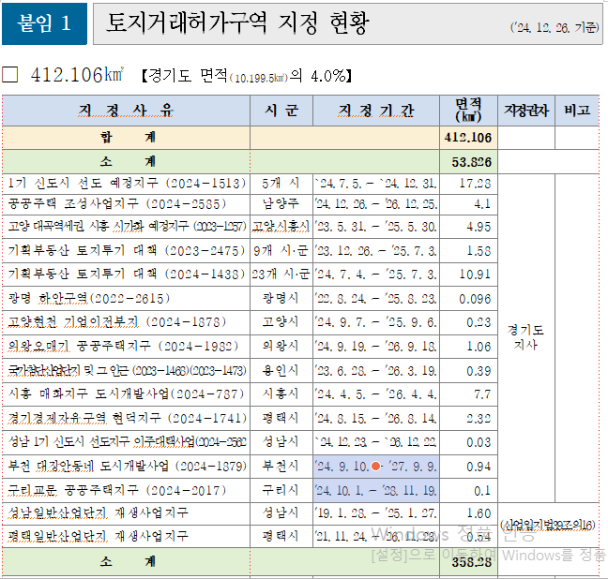The image size is (608, 579).
Task: Click the '부천시' cell
Action: (281, 467)
